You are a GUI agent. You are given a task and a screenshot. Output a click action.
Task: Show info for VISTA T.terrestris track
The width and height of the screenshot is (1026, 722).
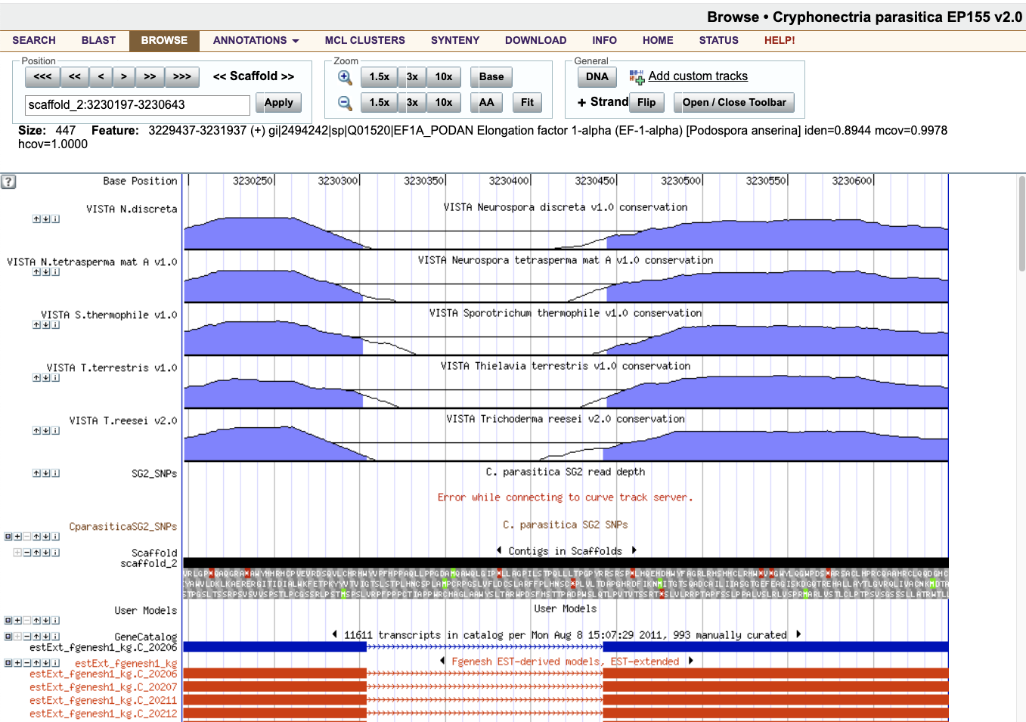pos(55,378)
